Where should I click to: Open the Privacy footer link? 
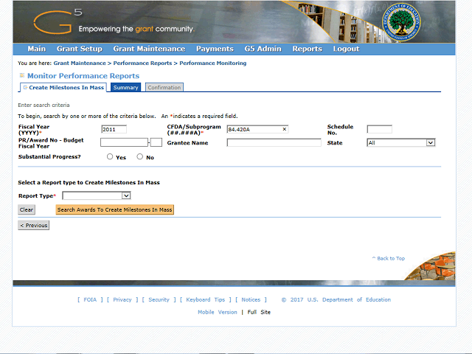click(122, 299)
